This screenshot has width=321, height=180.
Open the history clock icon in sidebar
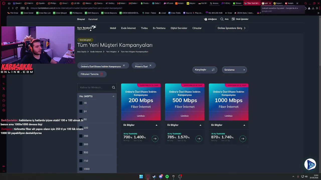(x=4, y=100)
